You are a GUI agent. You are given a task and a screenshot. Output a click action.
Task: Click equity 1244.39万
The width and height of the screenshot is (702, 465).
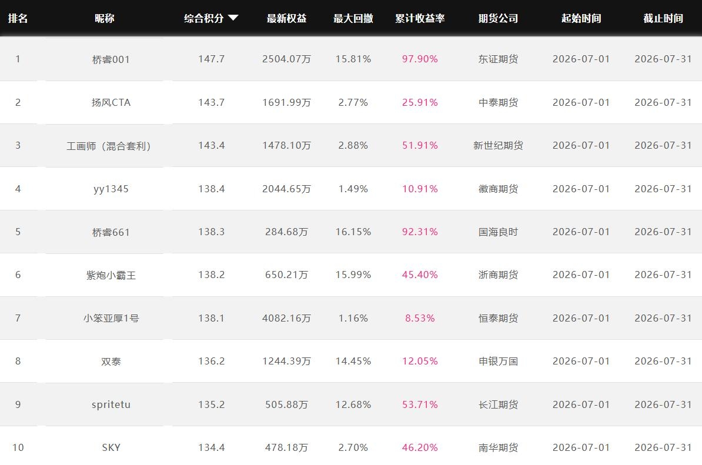pos(286,361)
